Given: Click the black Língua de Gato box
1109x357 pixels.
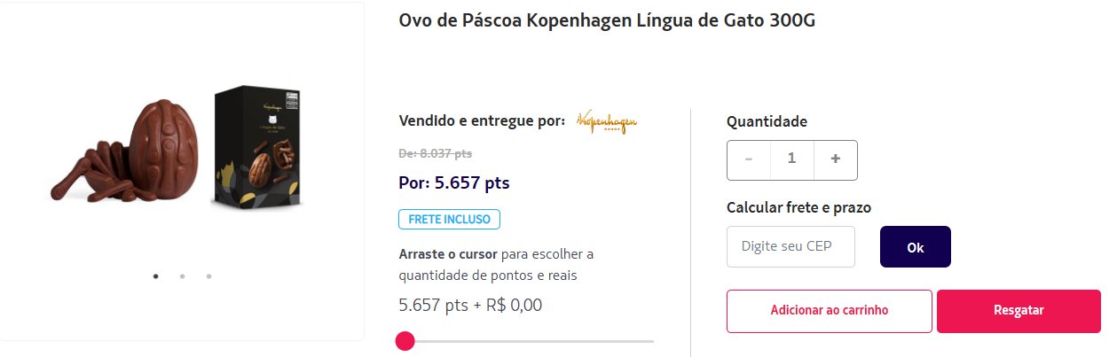Looking at the screenshot, I should point(258,147).
